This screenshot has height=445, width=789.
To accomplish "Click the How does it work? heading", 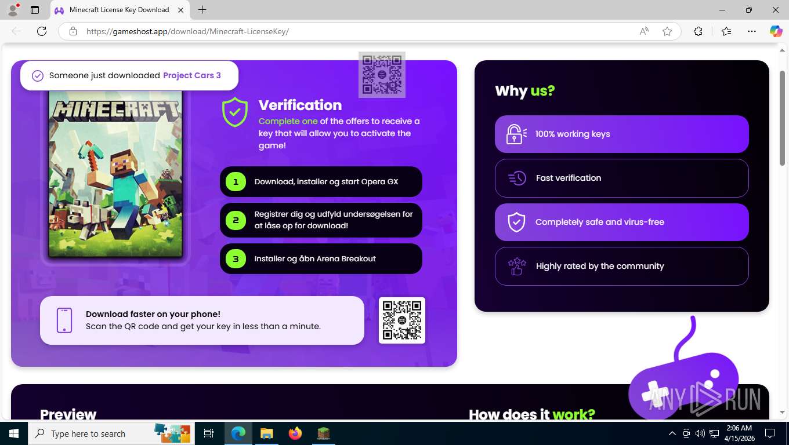I will (x=532, y=414).
